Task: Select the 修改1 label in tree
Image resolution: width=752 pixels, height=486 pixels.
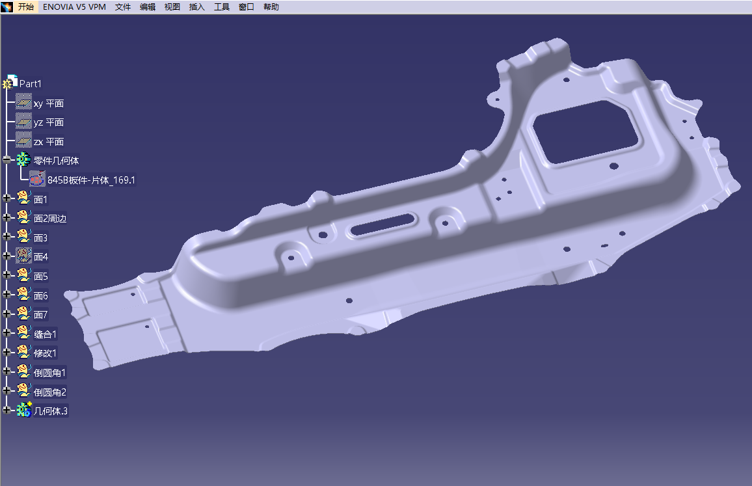Action: (x=45, y=353)
